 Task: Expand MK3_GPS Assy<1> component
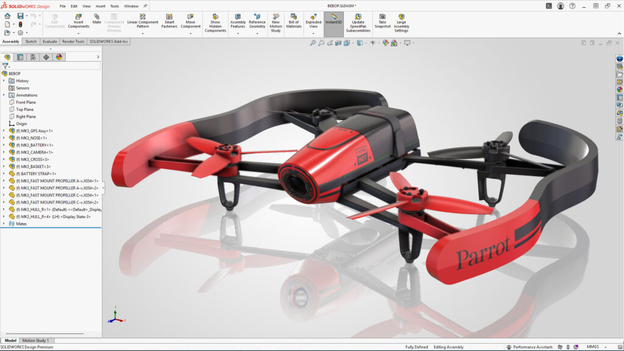coord(4,131)
